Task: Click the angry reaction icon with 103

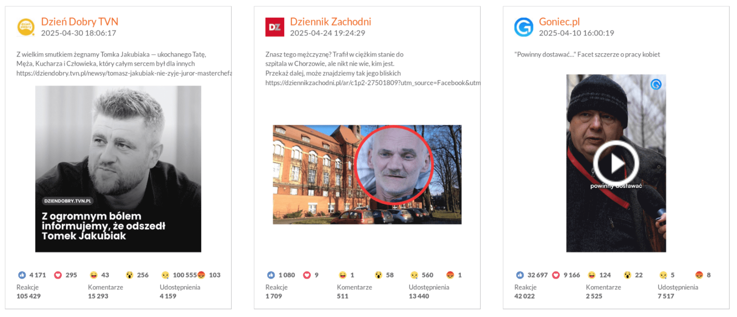Action: tap(201, 275)
